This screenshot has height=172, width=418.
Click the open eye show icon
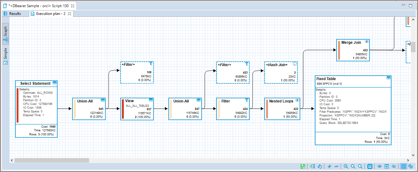pyautogui.click(x=380, y=166)
